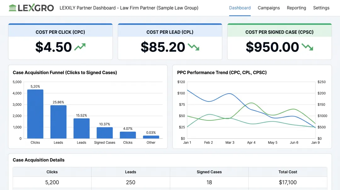Switch to the Campaigns tab
Image resolution: width=340 pixels, height=190 pixels.
pyautogui.click(x=269, y=8)
